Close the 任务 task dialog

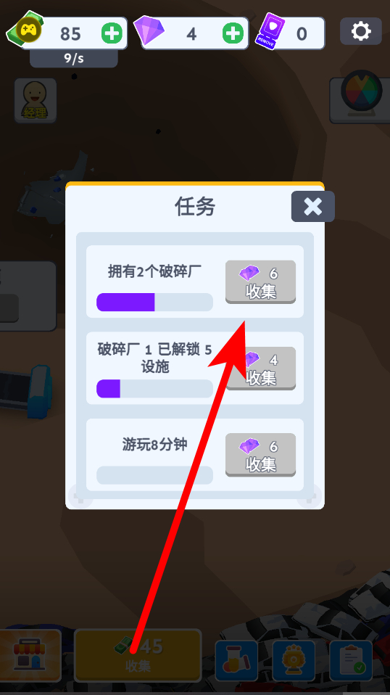pyautogui.click(x=313, y=207)
